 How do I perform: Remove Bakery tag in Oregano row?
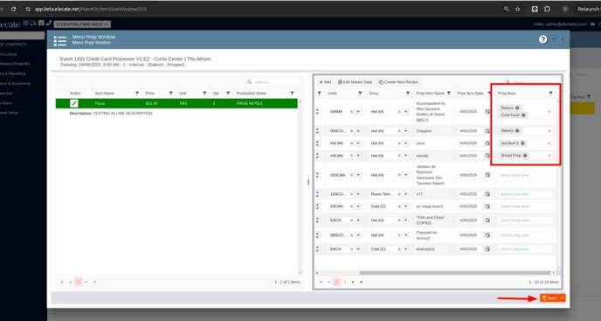click(517, 131)
